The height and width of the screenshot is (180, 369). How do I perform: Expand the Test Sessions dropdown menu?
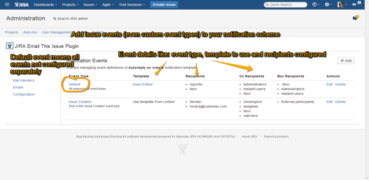132,4
